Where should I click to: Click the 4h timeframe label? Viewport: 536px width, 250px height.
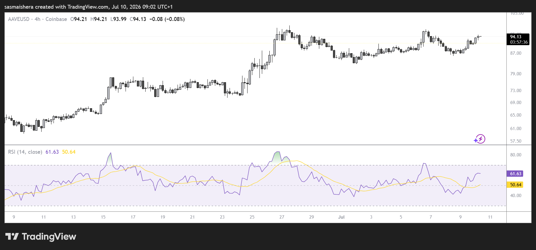(x=37, y=19)
